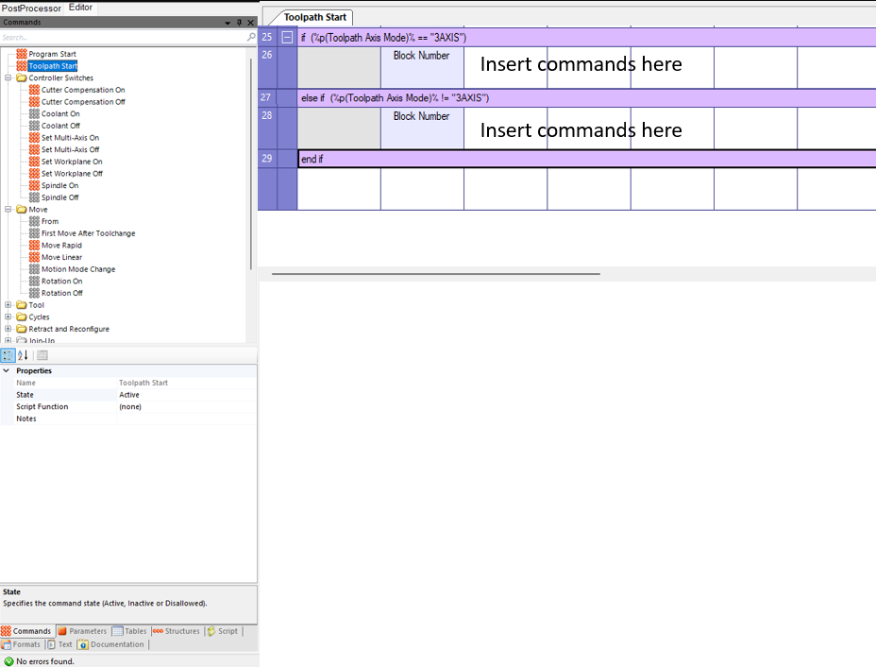Collapse the if block at row 25
The width and height of the screenshot is (876, 667).
tap(285, 36)
